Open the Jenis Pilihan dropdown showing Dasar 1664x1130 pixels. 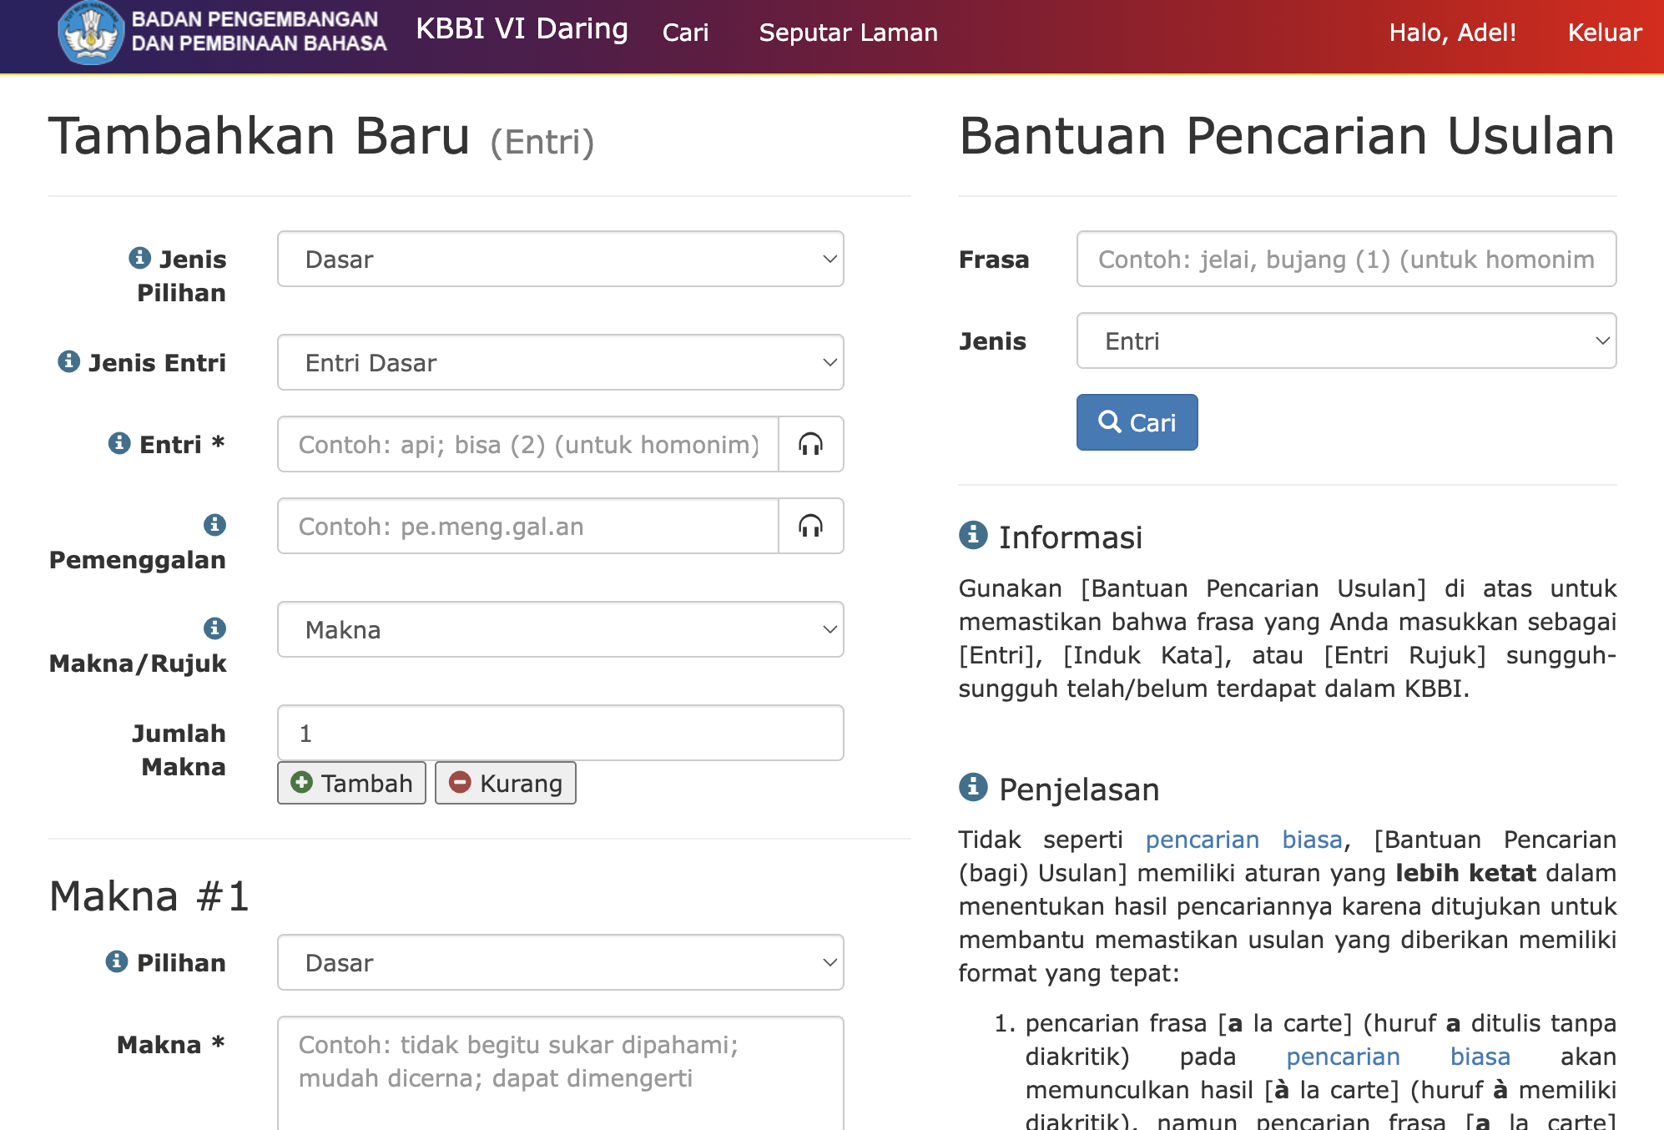(x=560, y=260)
